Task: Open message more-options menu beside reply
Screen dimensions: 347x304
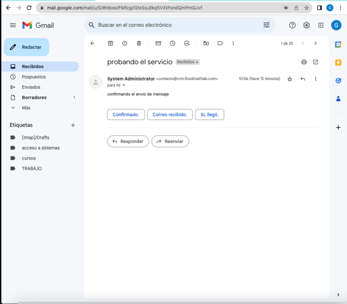Action: [x=316, y=79]
